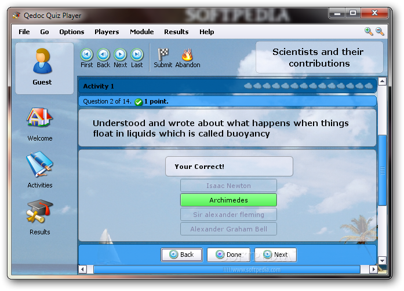404x291 pixels.
Task: Submit the quiz with the flag icon
Action: click(x=163, y=54)
